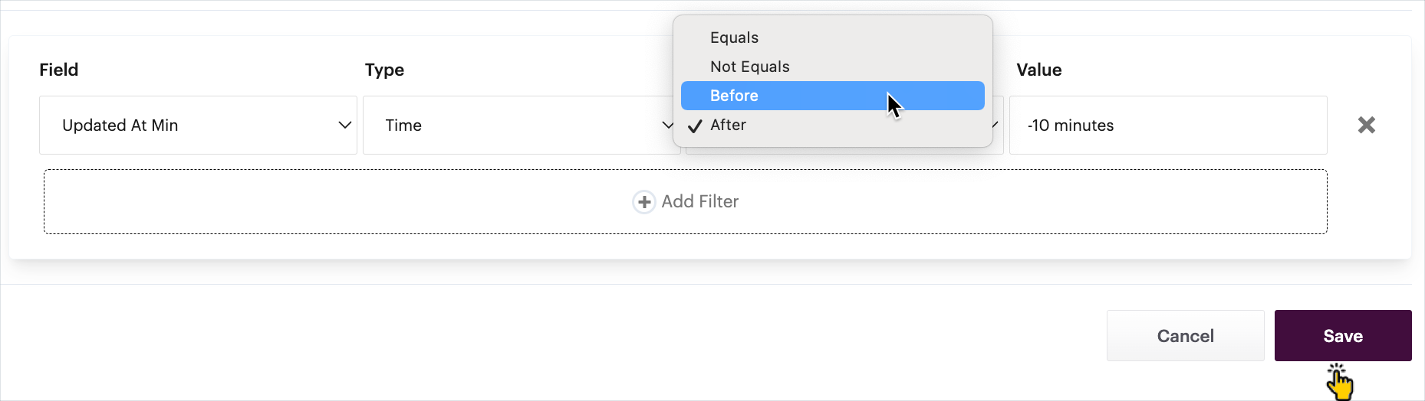Screen dimensions: 1425x401
Task: Click the -10 minutes value input
Action: [x=1167, y=125]
